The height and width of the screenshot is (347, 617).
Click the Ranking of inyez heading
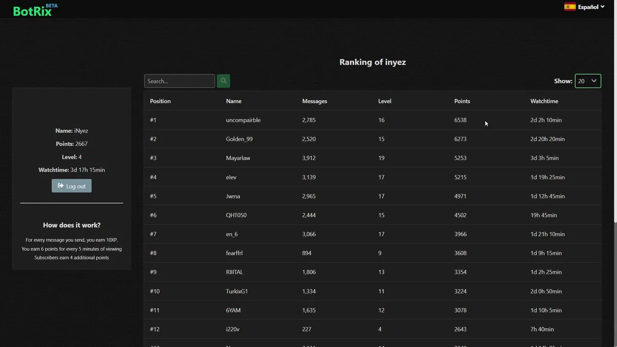(373, 62)
